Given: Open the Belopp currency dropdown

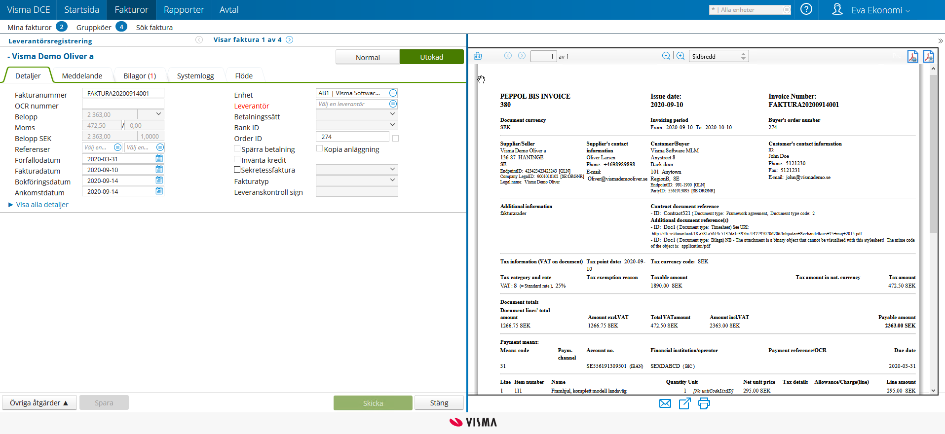Looking at the screenshot, I should [151, 114].
